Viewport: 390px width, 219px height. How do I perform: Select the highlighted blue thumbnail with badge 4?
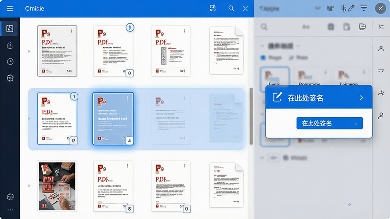pos(113,118)
